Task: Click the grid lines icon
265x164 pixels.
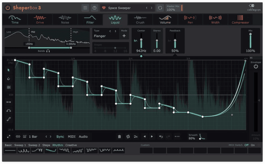Action: [x=25, y=136]
